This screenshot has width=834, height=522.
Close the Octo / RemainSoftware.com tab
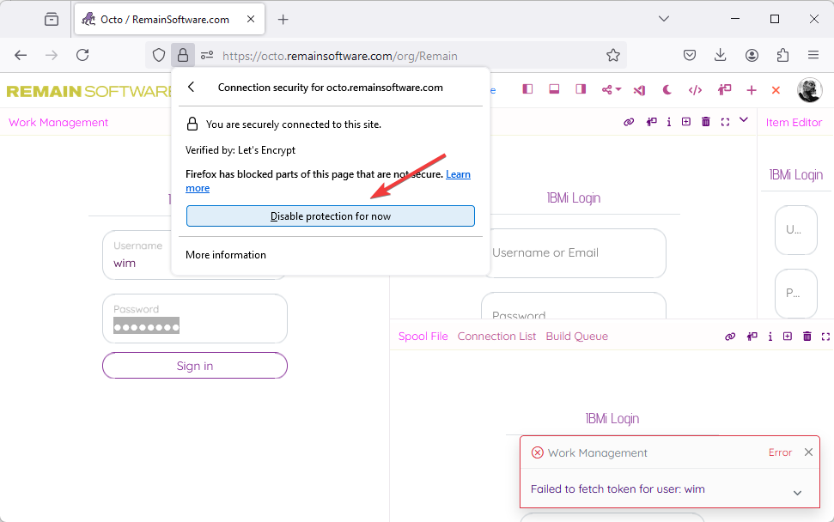click(251, 19)
